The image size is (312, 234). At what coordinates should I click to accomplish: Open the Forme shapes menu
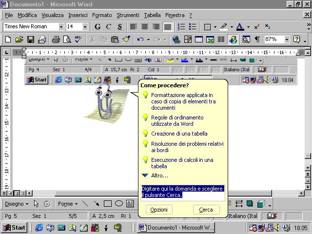tap(68, 204)
